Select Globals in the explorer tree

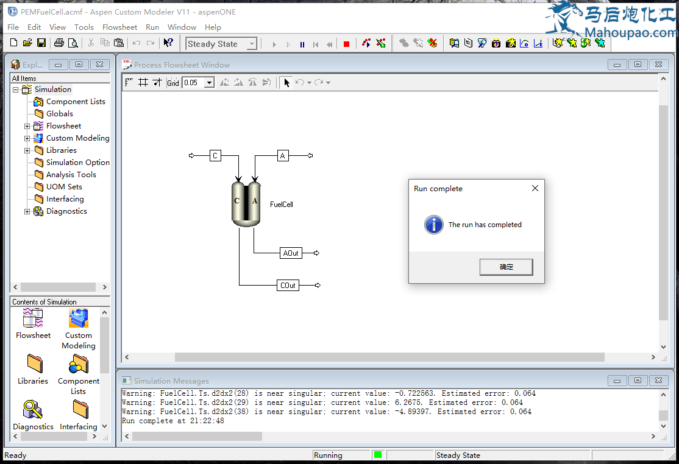tap(59, 114)
